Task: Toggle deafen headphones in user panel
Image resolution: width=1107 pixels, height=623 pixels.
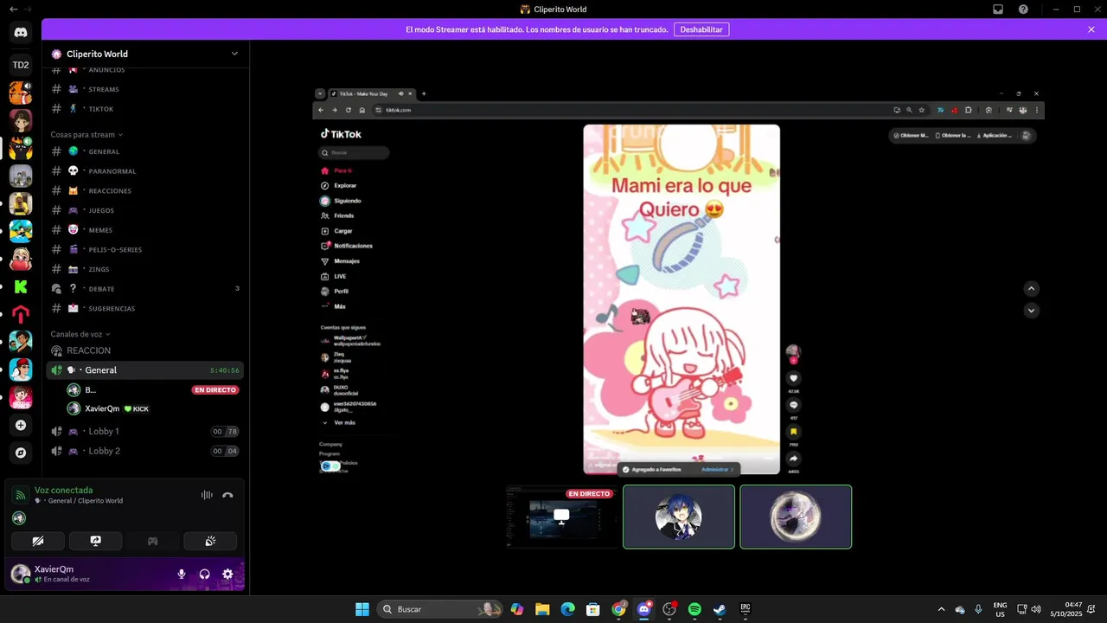Action: (x=205, y=574)
